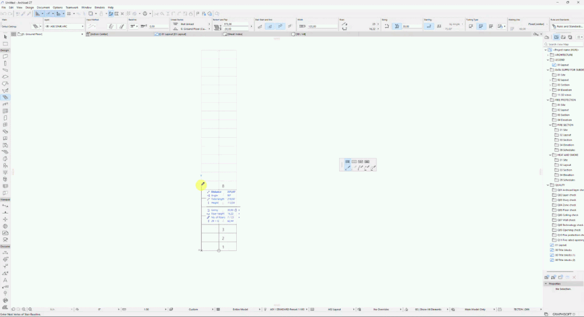Select the Dimension tool in the Document toolbox
The width and height of the screenshot is (584, 317).
click(5, 253)
